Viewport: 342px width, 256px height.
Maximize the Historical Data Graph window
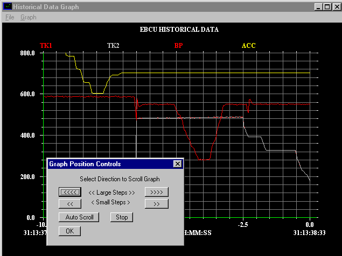[x=327, y=6]
